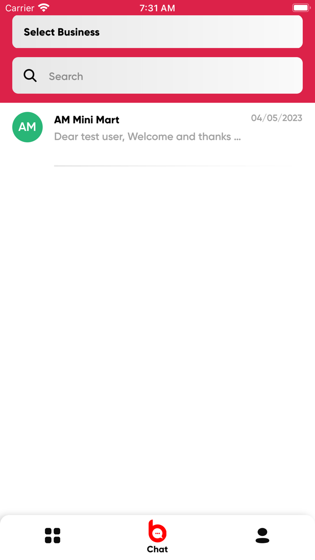Click the red header background beside search bar
This screenshot has height=560, width=315.
coord(309,75)
